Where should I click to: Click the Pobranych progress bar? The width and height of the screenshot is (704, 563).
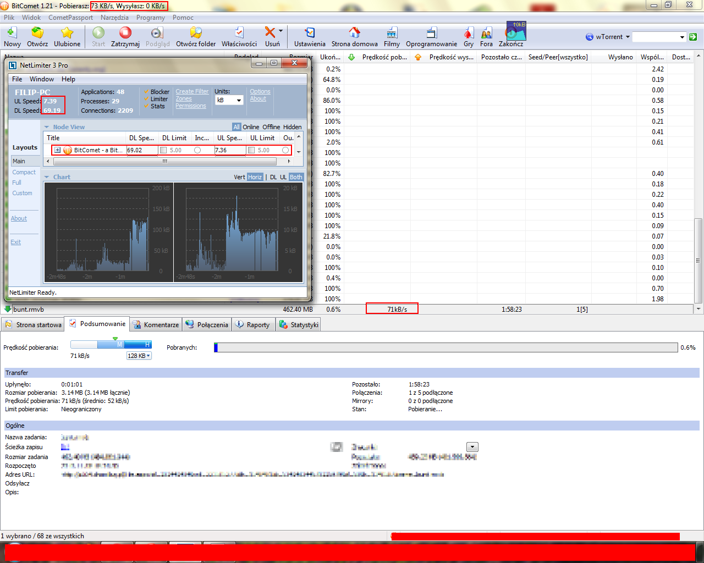point(446,347)
